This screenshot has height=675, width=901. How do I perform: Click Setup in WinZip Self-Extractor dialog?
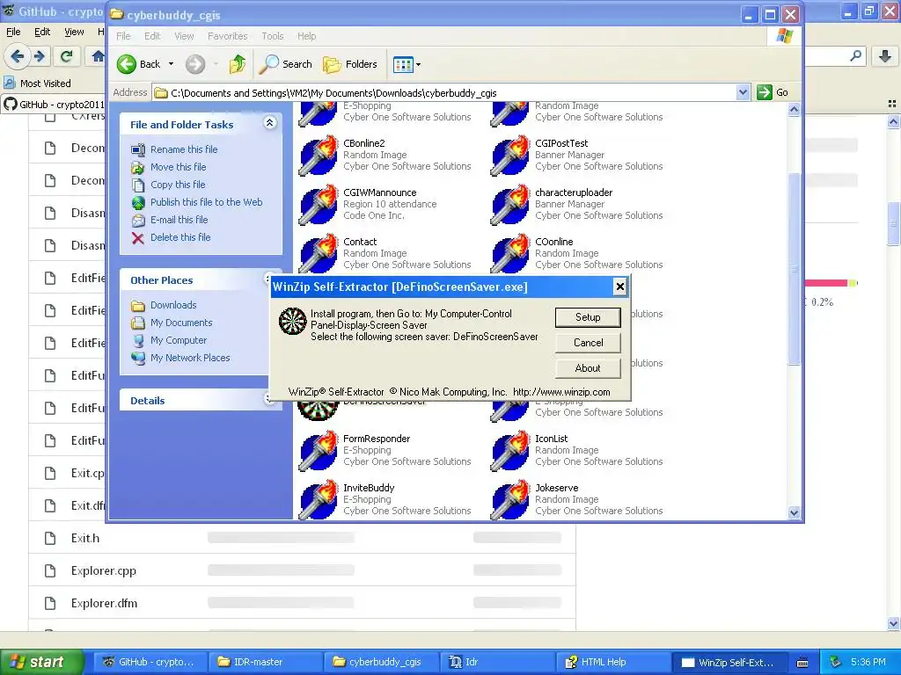point(588,317)
